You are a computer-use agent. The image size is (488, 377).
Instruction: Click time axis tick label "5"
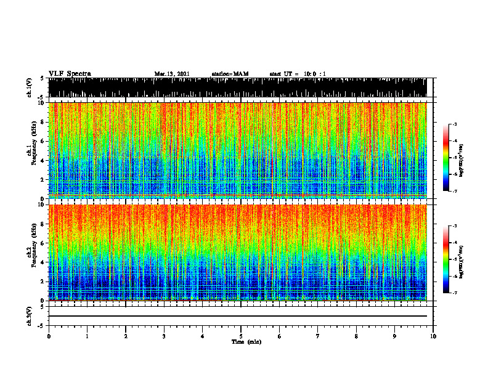coord(241,336)
